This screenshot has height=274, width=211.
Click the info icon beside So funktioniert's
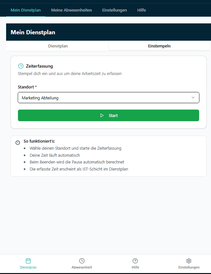[18, 142]
